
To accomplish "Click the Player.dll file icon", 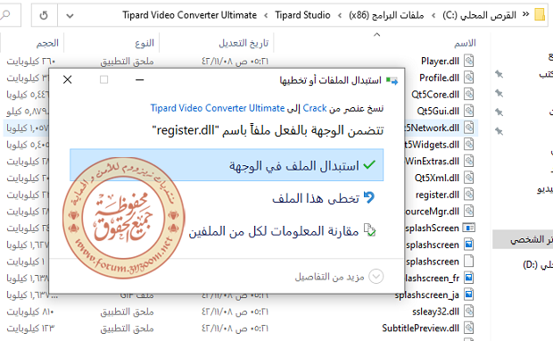I will pyautogui.click(x=468, y=61).
